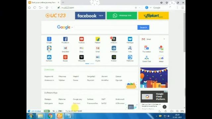The image size is (212, 119).
Task: Open the Gmail tile in the shortcut grid
Action: pyautogui.click(x=98, y=49)
